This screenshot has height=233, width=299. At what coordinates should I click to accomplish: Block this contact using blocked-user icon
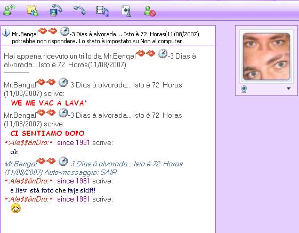(150, 11)
